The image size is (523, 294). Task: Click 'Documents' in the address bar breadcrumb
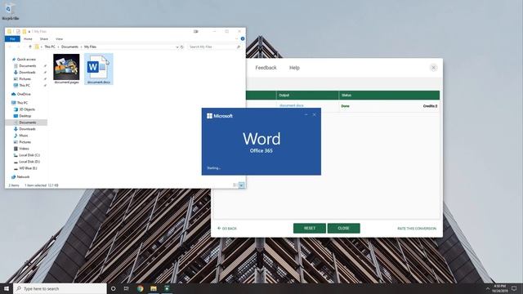tap(69, 47)
